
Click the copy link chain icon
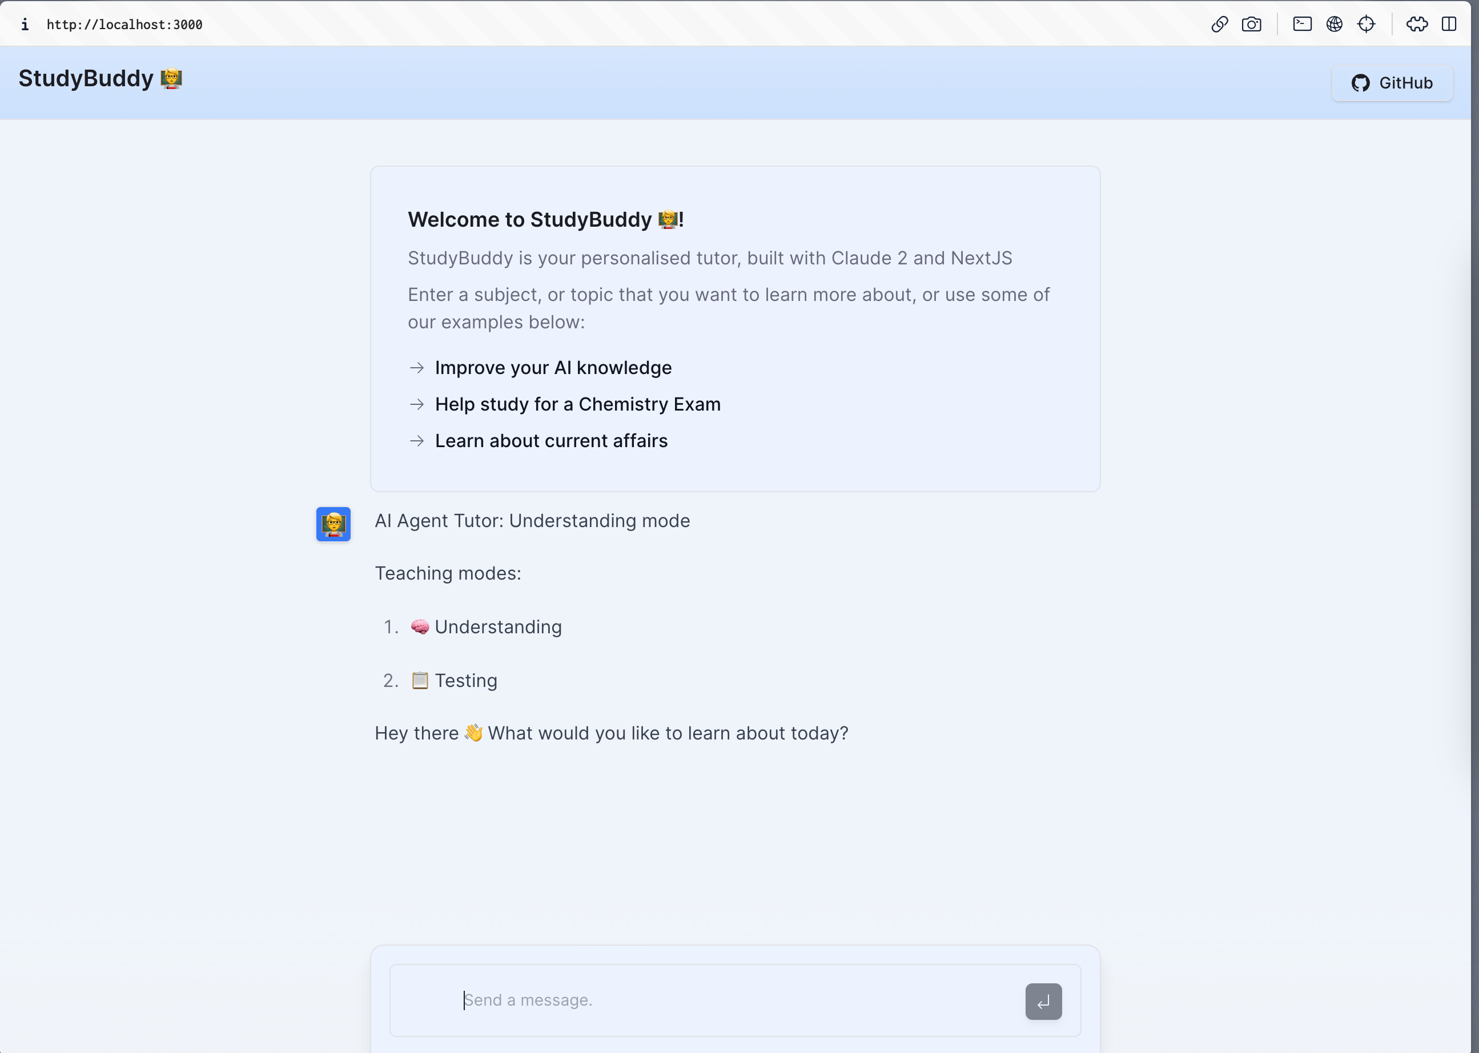click(x=1219, y=25)
